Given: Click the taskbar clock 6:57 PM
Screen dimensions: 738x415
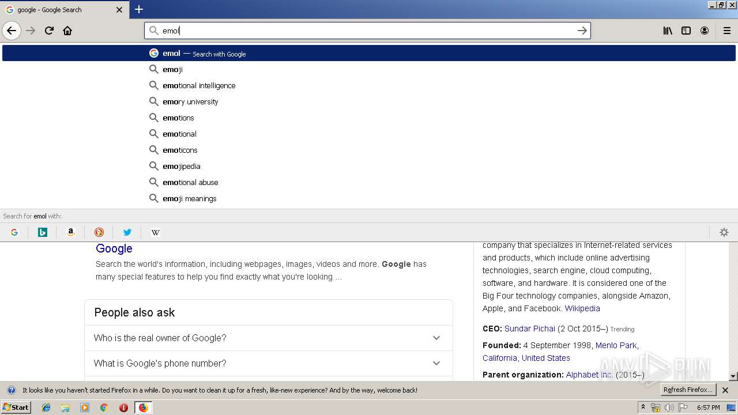Looking at the screenshot, I should pos(708,408).
